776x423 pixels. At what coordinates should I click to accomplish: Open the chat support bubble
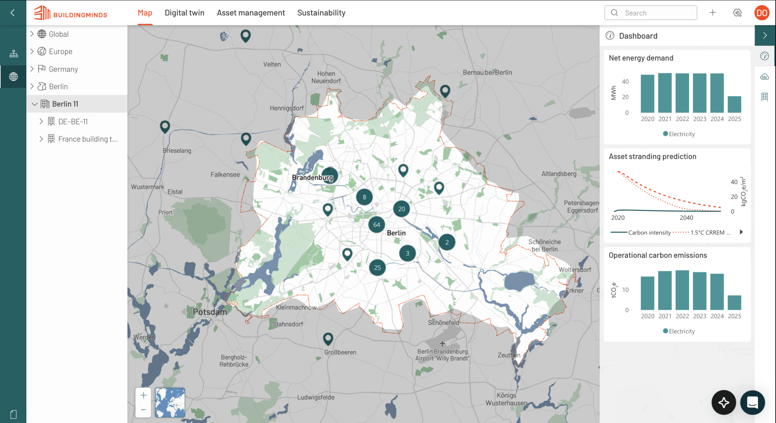click(752, 403)
